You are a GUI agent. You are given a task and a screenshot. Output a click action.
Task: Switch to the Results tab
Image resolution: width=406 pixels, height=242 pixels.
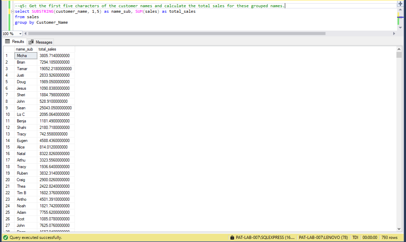point(14,42)
